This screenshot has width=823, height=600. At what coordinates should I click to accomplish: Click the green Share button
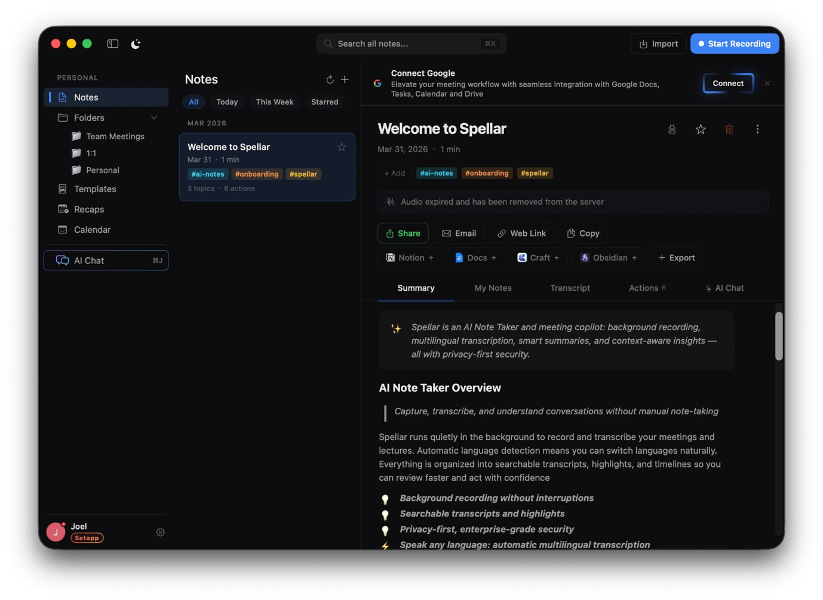tap(403, 233)
